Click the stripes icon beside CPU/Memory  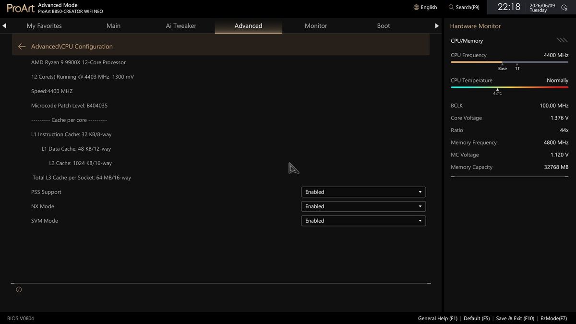coord(562,40)
